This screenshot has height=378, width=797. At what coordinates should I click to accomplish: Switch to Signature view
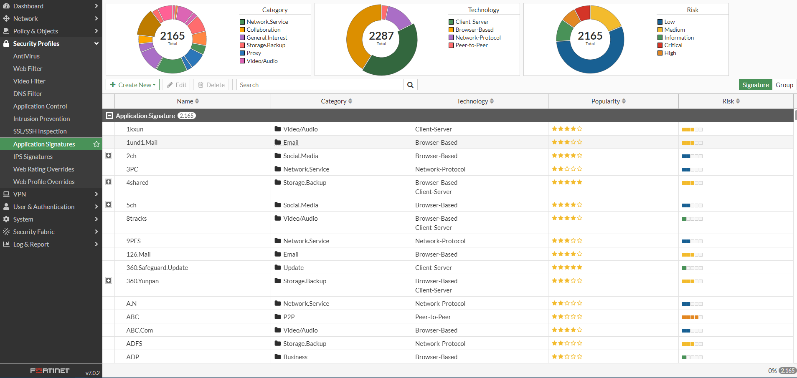point(755,85)
